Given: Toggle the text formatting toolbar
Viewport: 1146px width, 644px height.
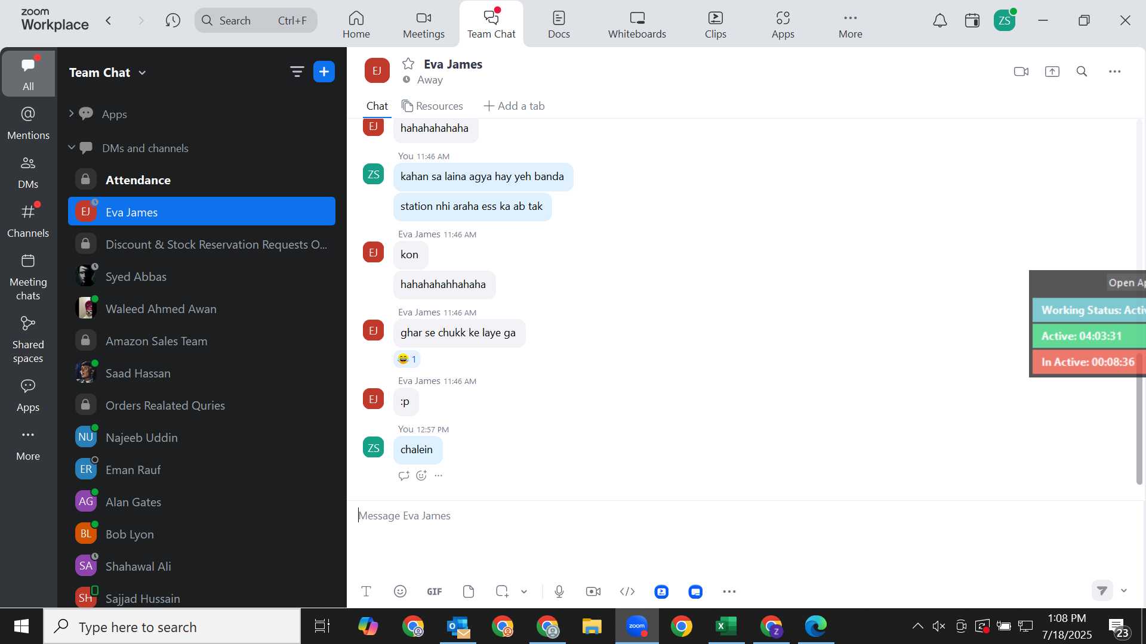Looking at the screenshot, I should (366, 592).
